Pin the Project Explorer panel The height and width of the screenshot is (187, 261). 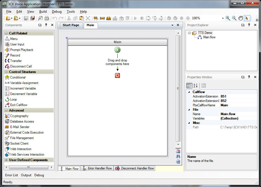pyautogui.click(x=249, y=25)
